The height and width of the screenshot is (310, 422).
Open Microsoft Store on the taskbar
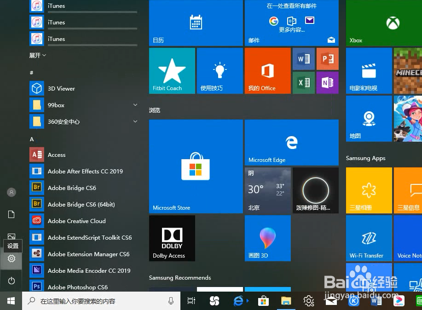point(264,301)
